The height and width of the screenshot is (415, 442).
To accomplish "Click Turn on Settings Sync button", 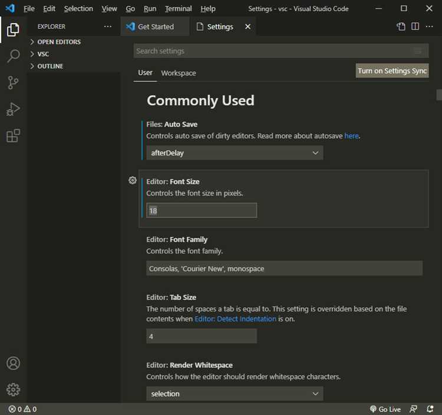I will coord(392,71).
